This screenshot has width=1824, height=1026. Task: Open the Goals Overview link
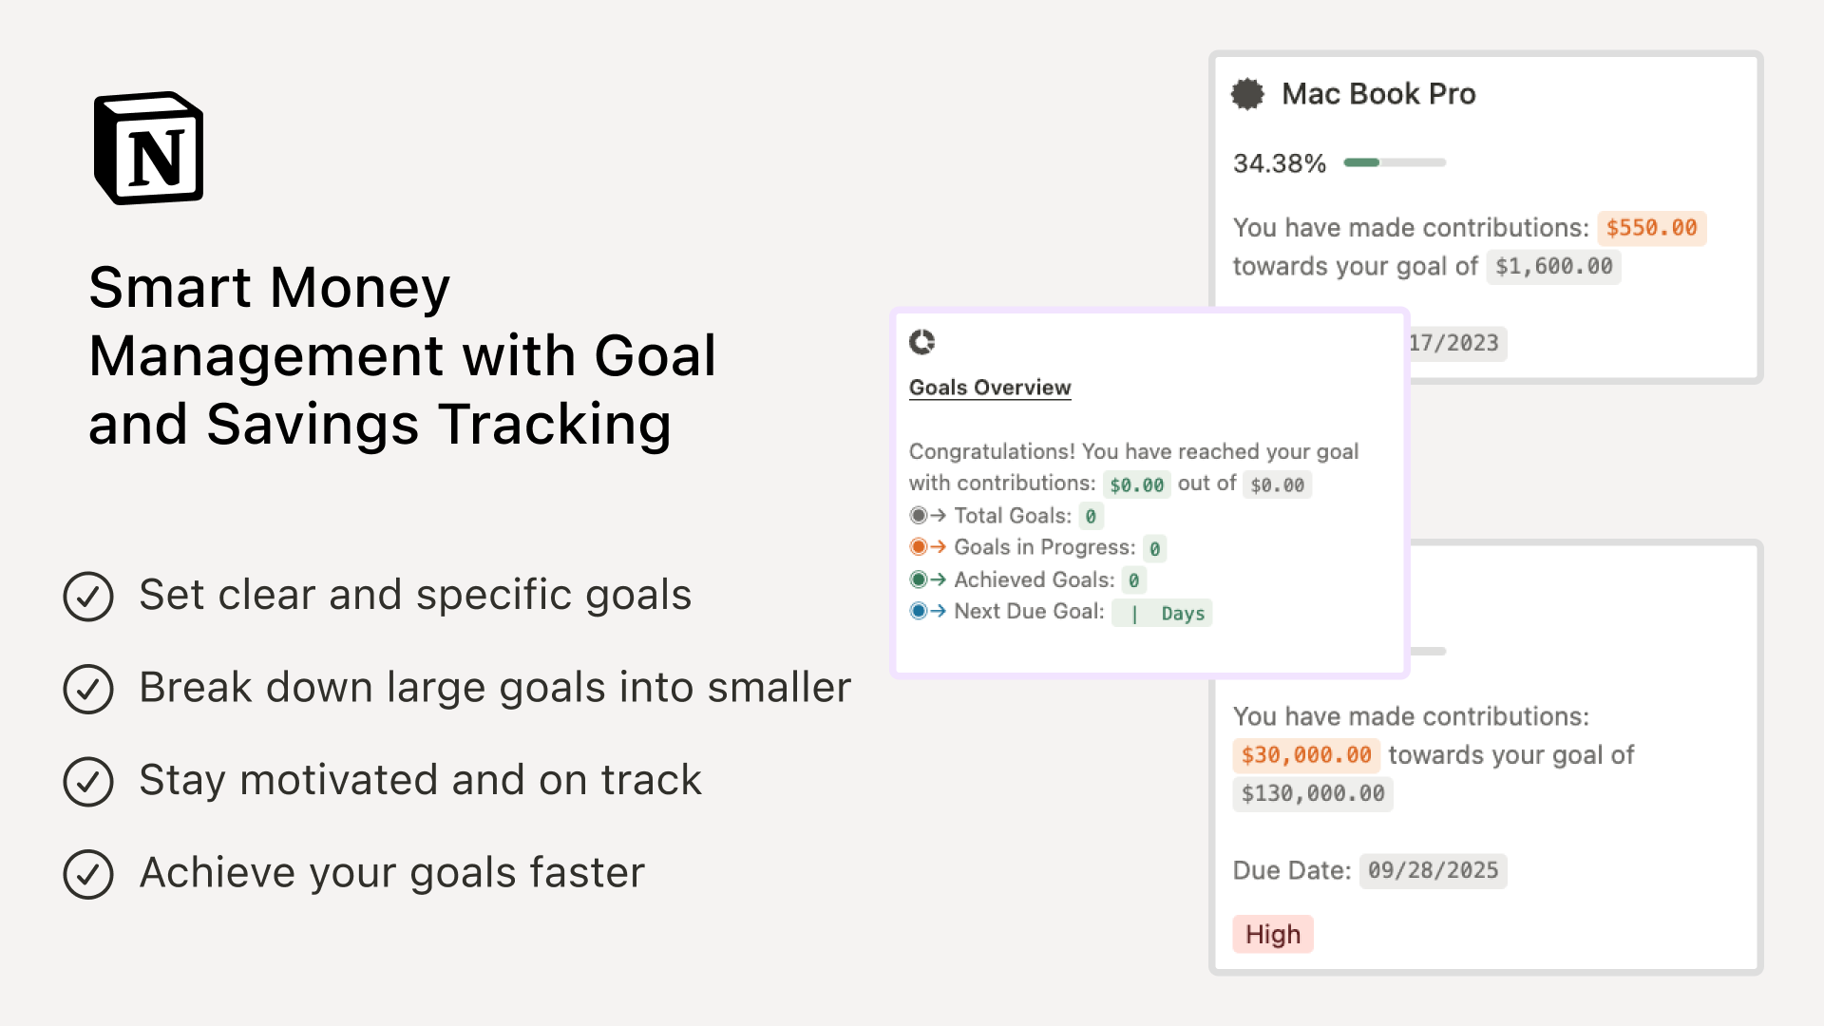990,388
